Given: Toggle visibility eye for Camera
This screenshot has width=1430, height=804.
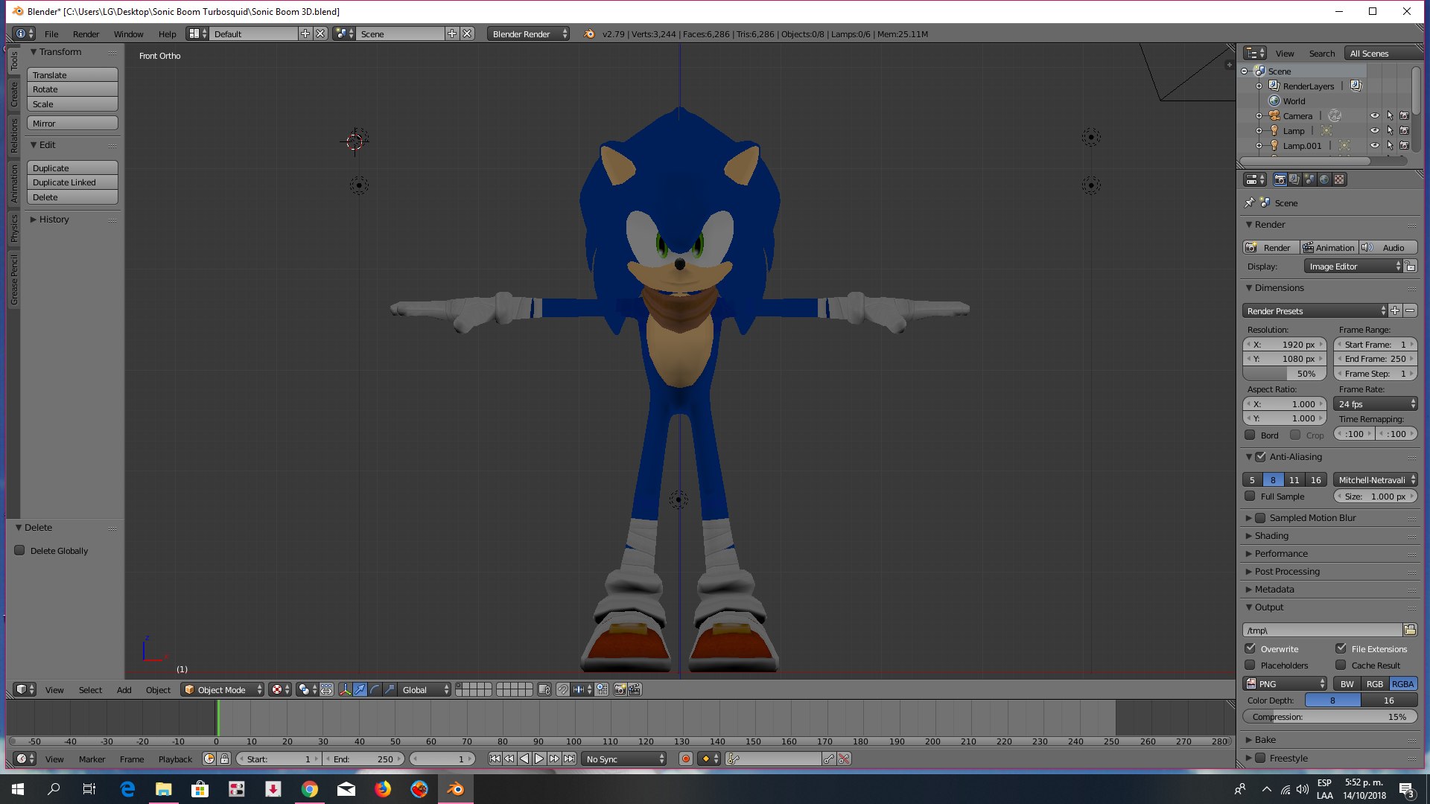Looking at the screenshot, I should coord(1375,115).
